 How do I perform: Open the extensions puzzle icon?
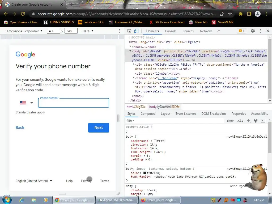coord(241,14)
